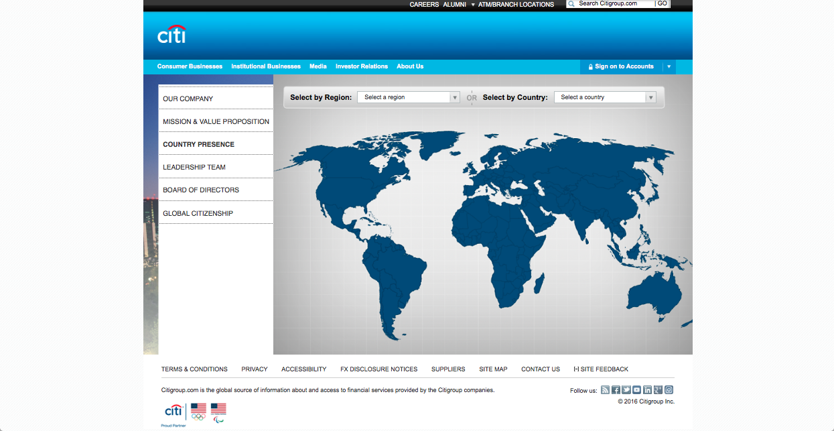Viewport: 834px width, 431px height.
Task: Click the Search Citigroup.com input field
Action: point(616,4)
